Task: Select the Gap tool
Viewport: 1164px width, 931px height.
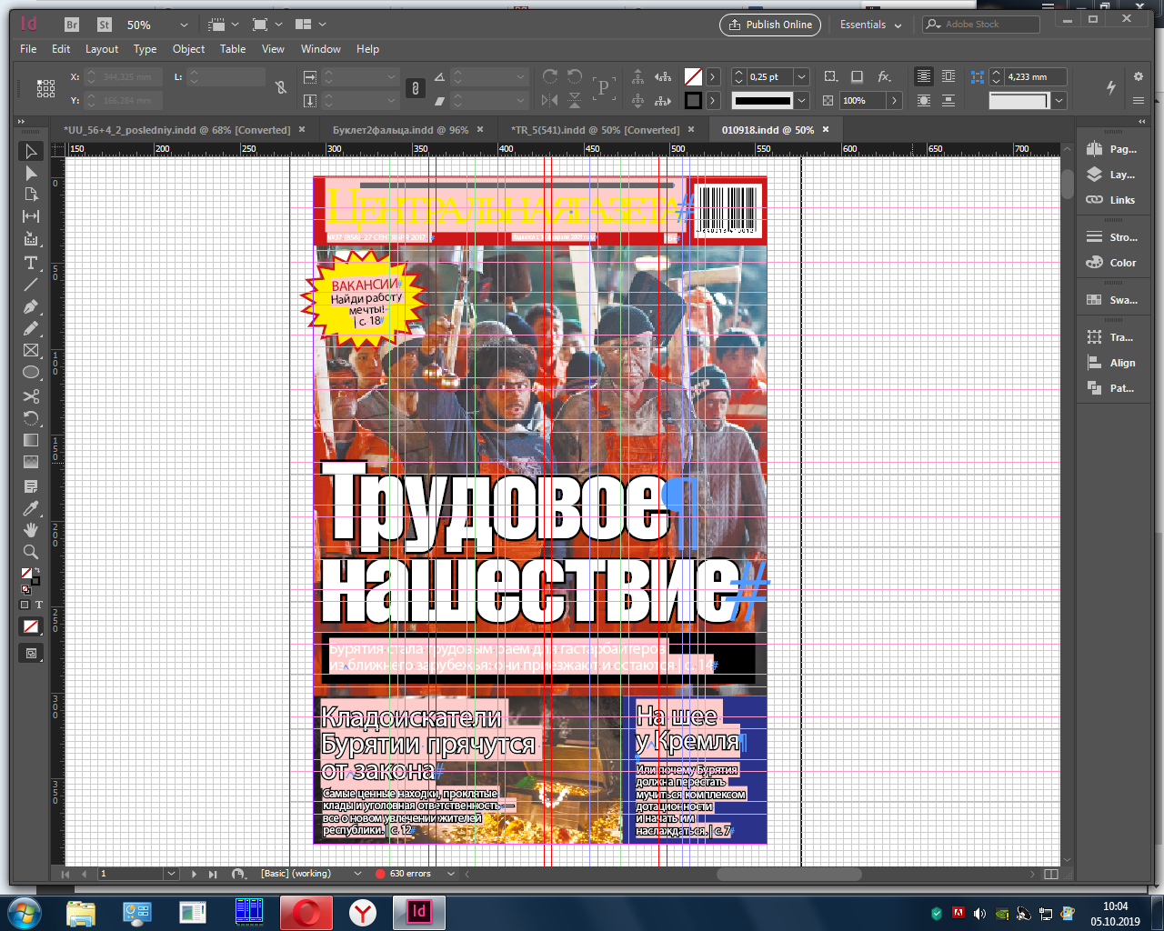Action: point(31,216)
